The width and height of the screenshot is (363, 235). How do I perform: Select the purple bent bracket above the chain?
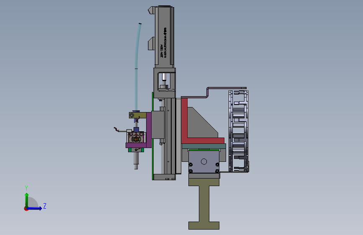[x=213, y=92]
